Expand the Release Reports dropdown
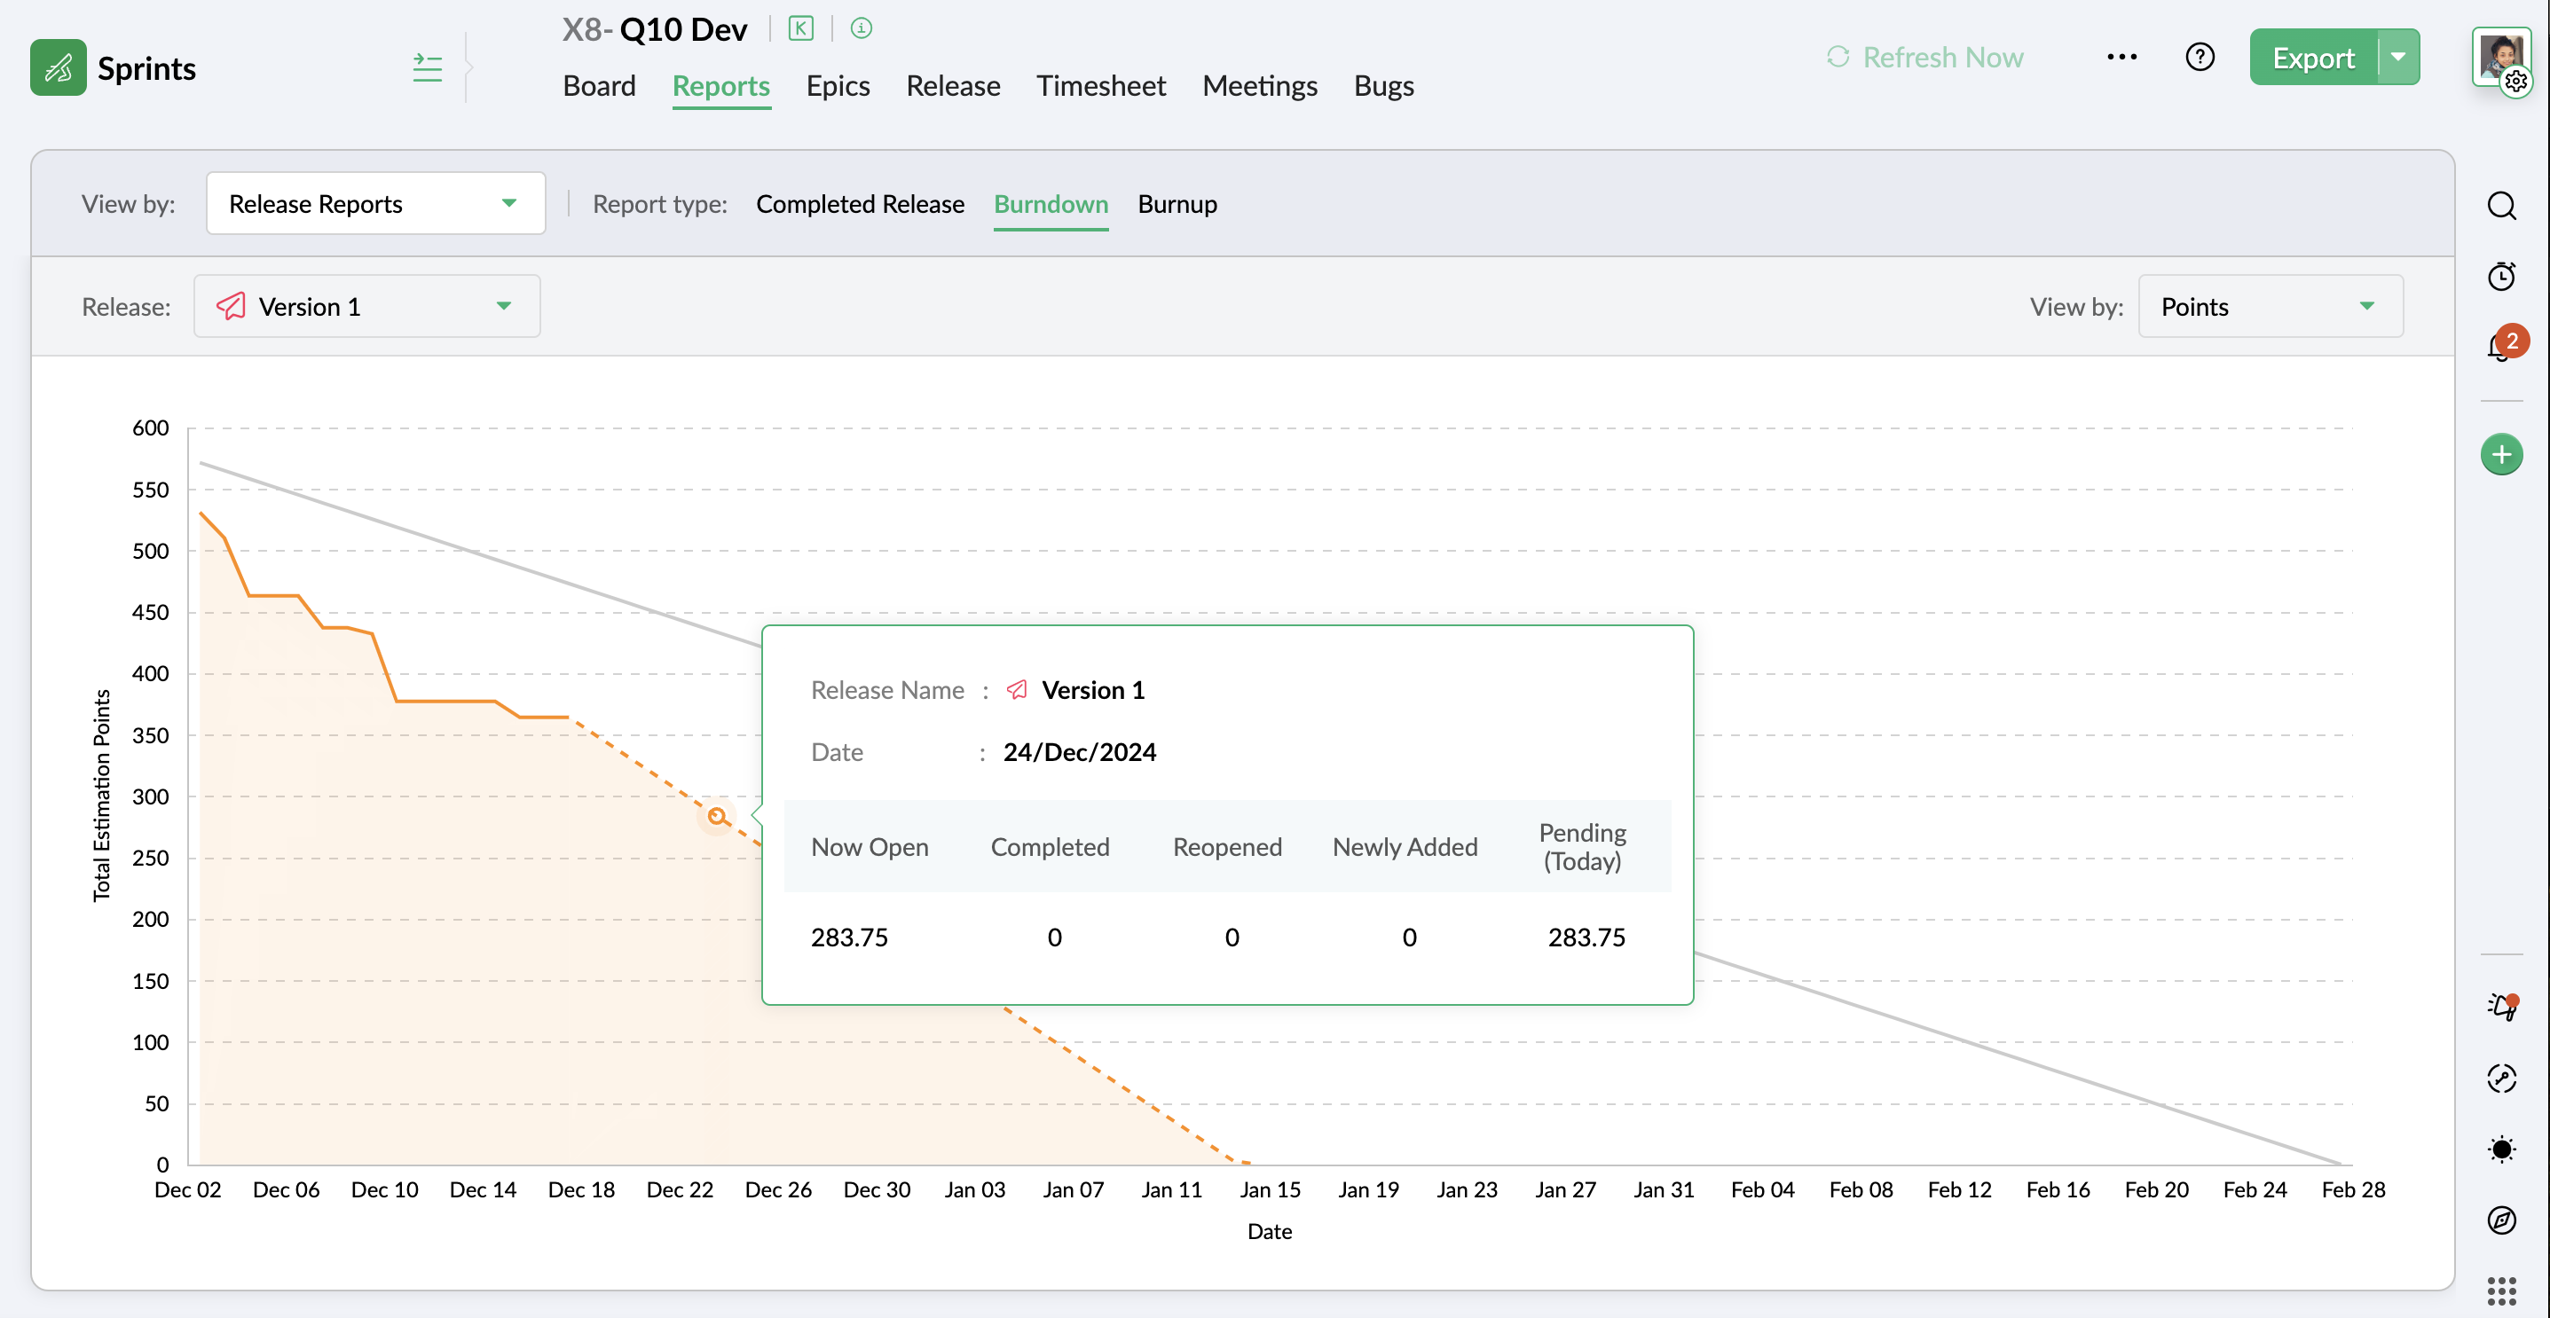 [375, 204]
